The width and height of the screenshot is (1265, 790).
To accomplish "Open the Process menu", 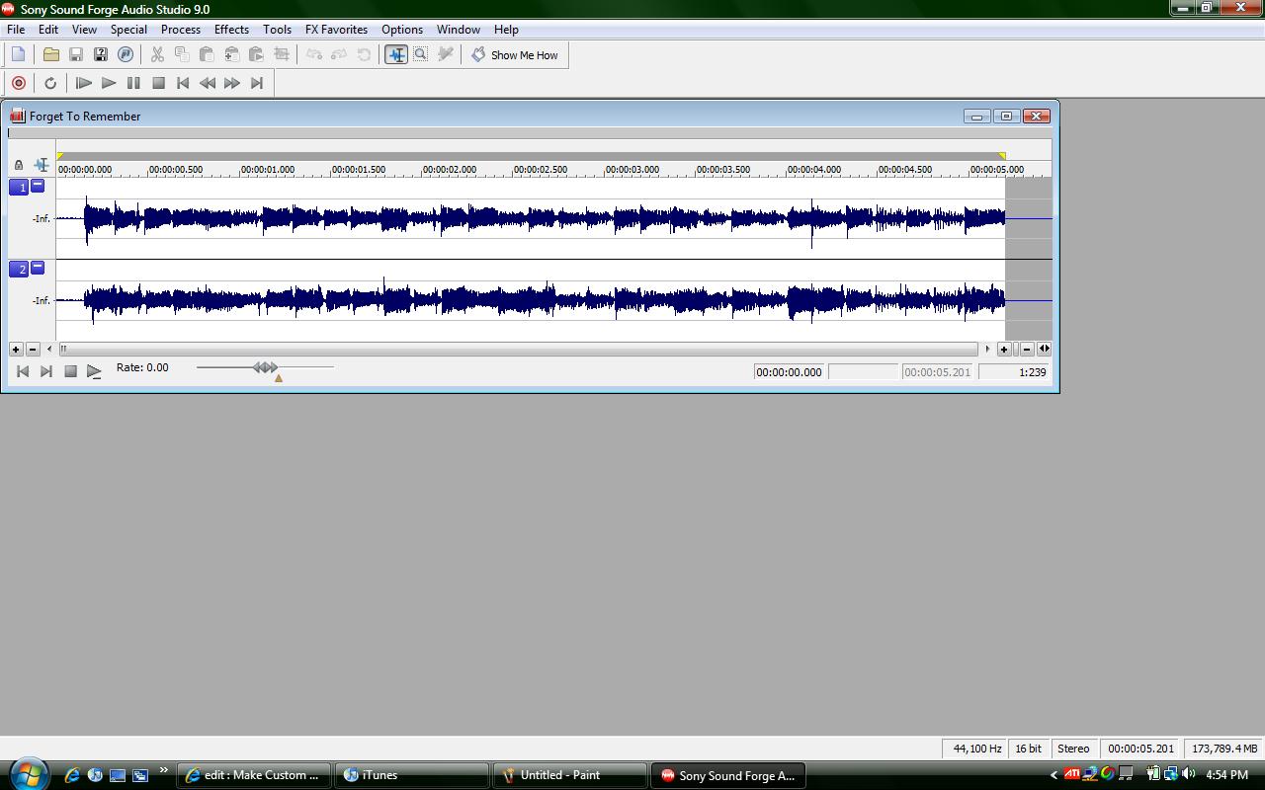I will click(x=181, y=30).
